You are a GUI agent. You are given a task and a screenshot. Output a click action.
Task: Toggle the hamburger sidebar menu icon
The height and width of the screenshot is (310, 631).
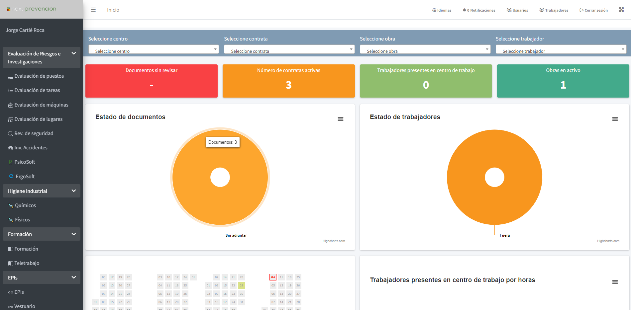(93, 10)
